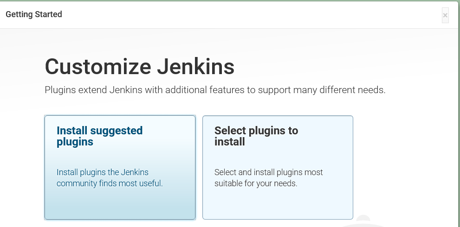Click 'suitable for your needs' text line
The image size is (460, 227).
255,183
